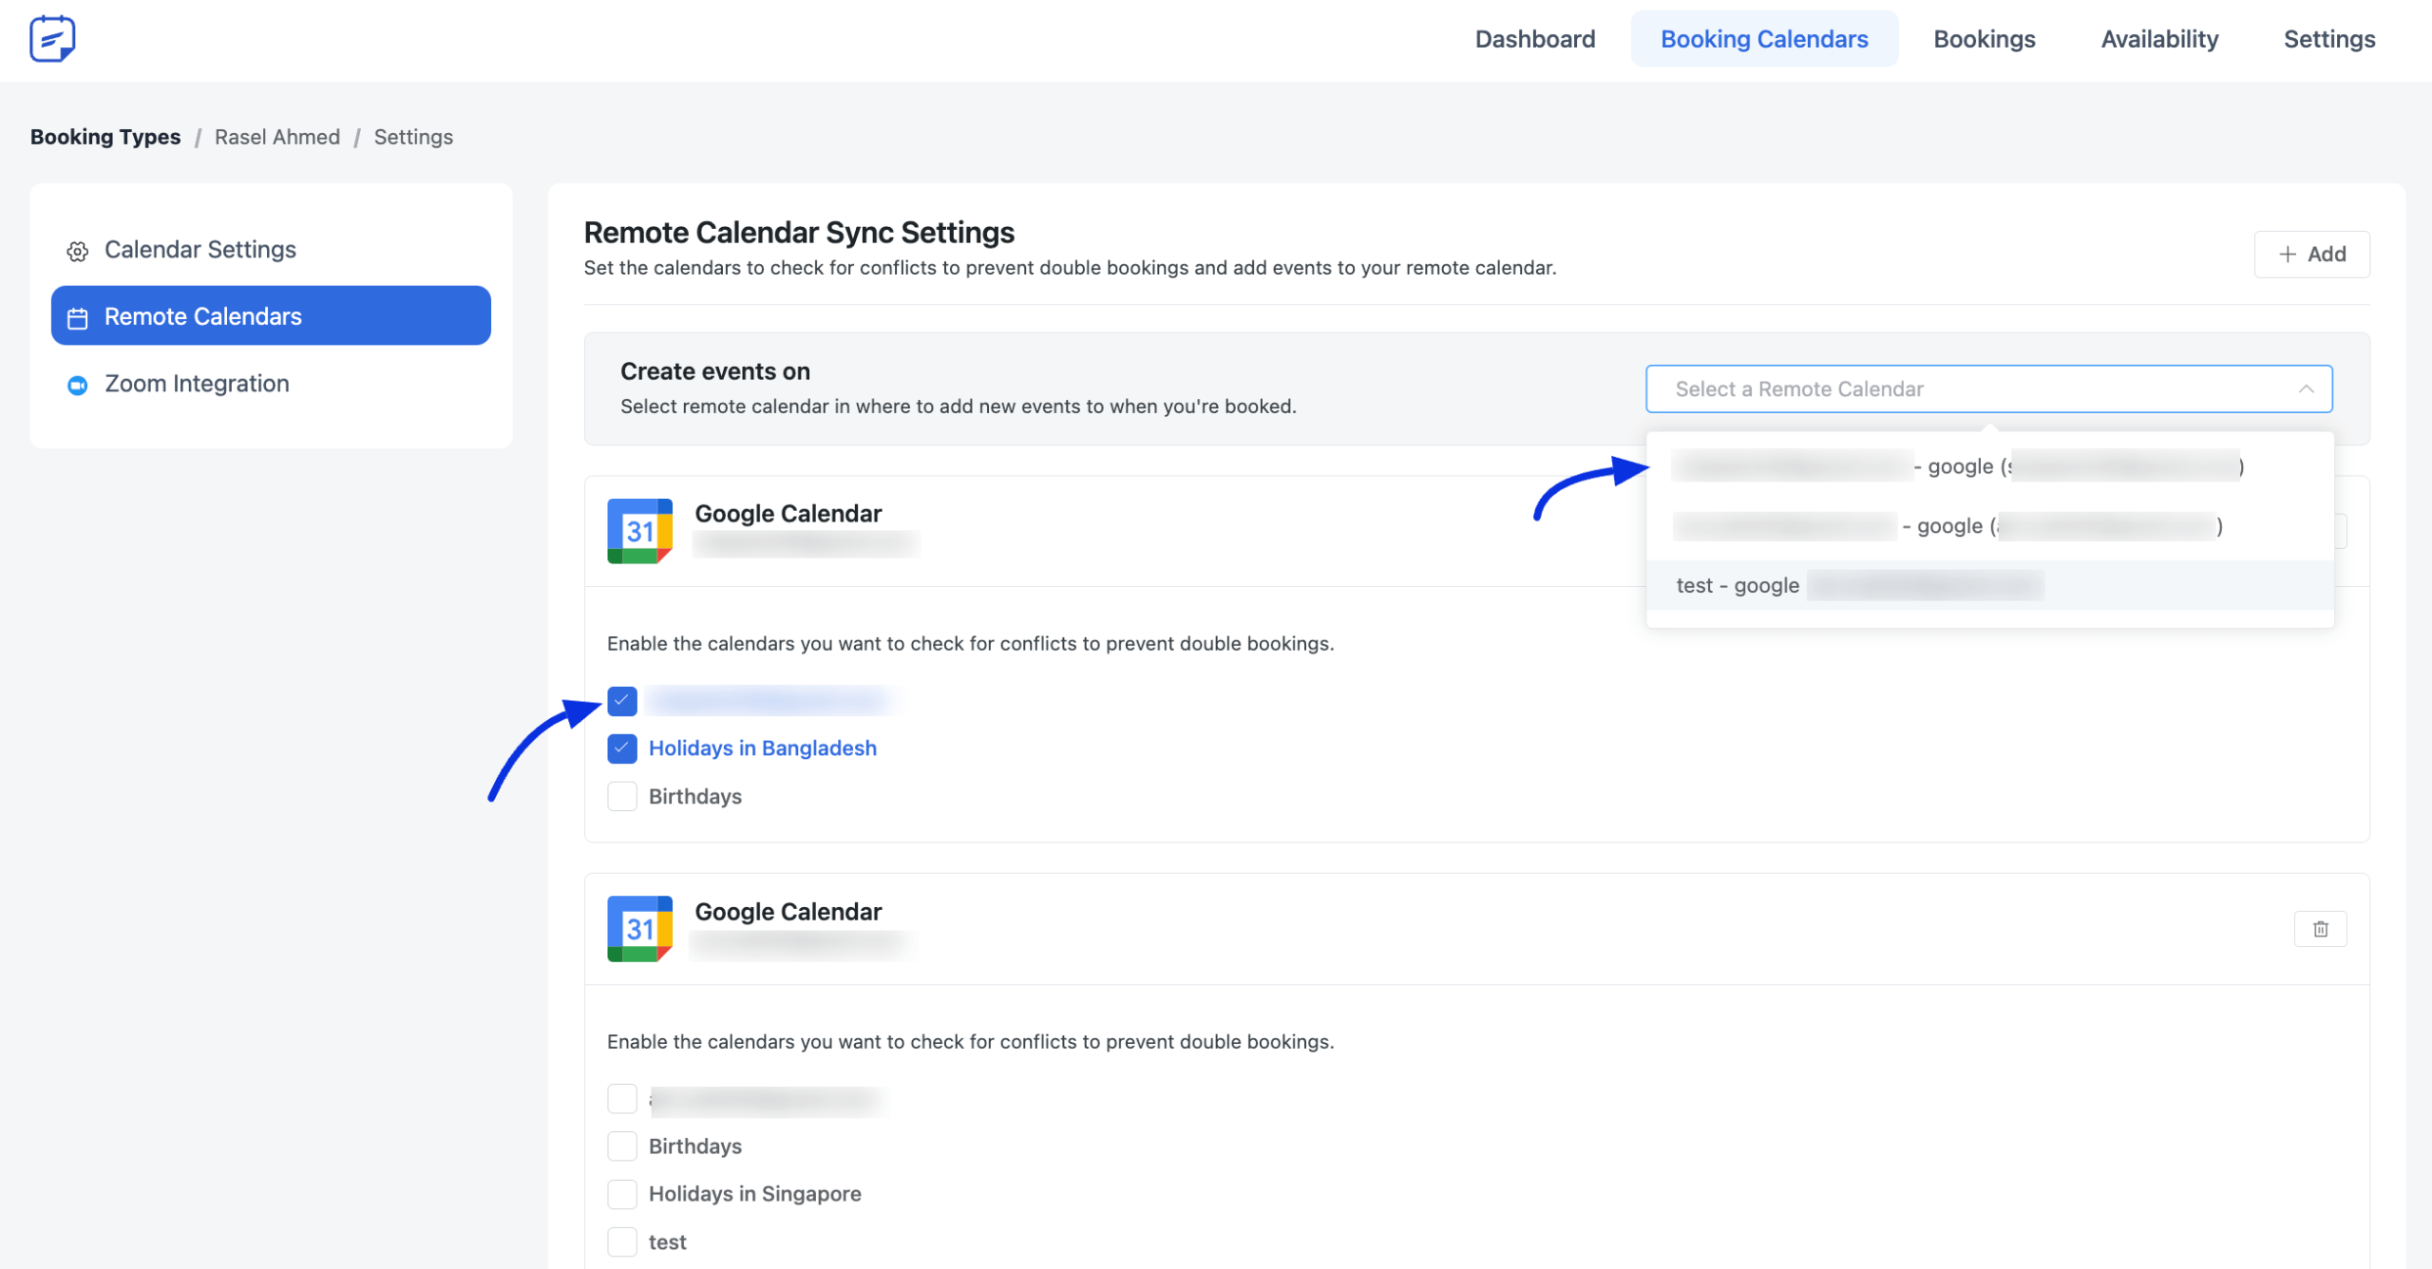Open the Settings tab in top navigation

2329,39
